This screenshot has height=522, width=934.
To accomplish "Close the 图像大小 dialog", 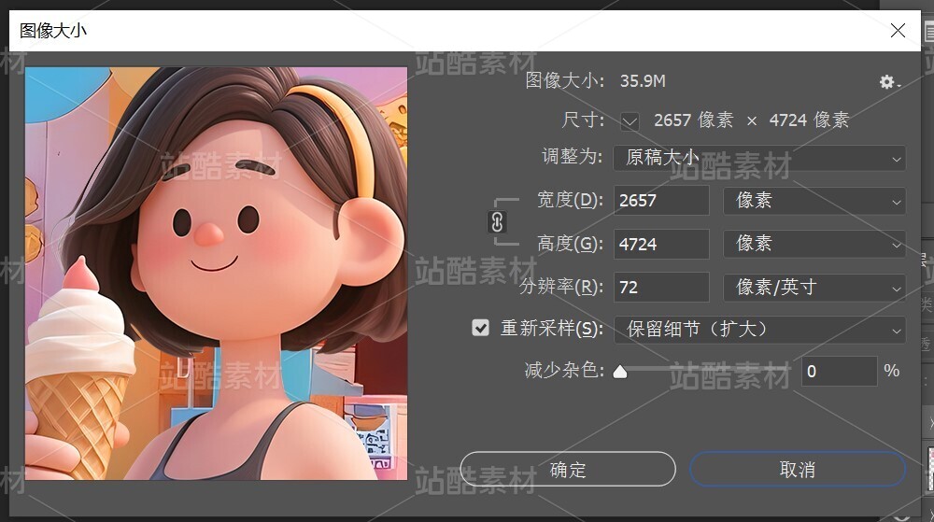I will [898, 31].
